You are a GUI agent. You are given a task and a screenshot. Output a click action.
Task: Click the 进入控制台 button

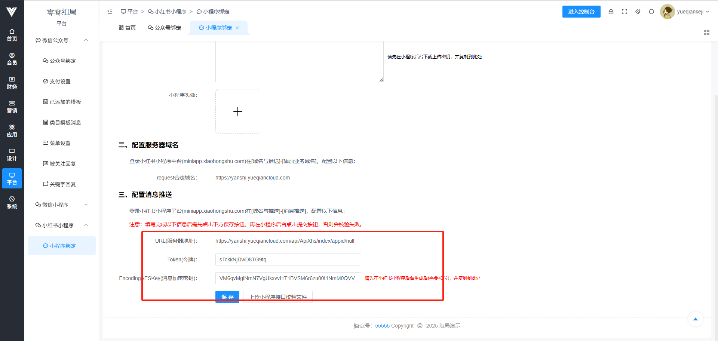(x=581, y=12)
